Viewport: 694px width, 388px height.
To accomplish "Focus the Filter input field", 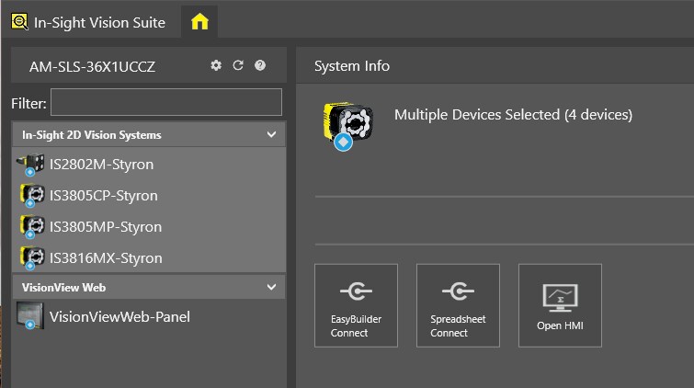I will tap(166, 102).
